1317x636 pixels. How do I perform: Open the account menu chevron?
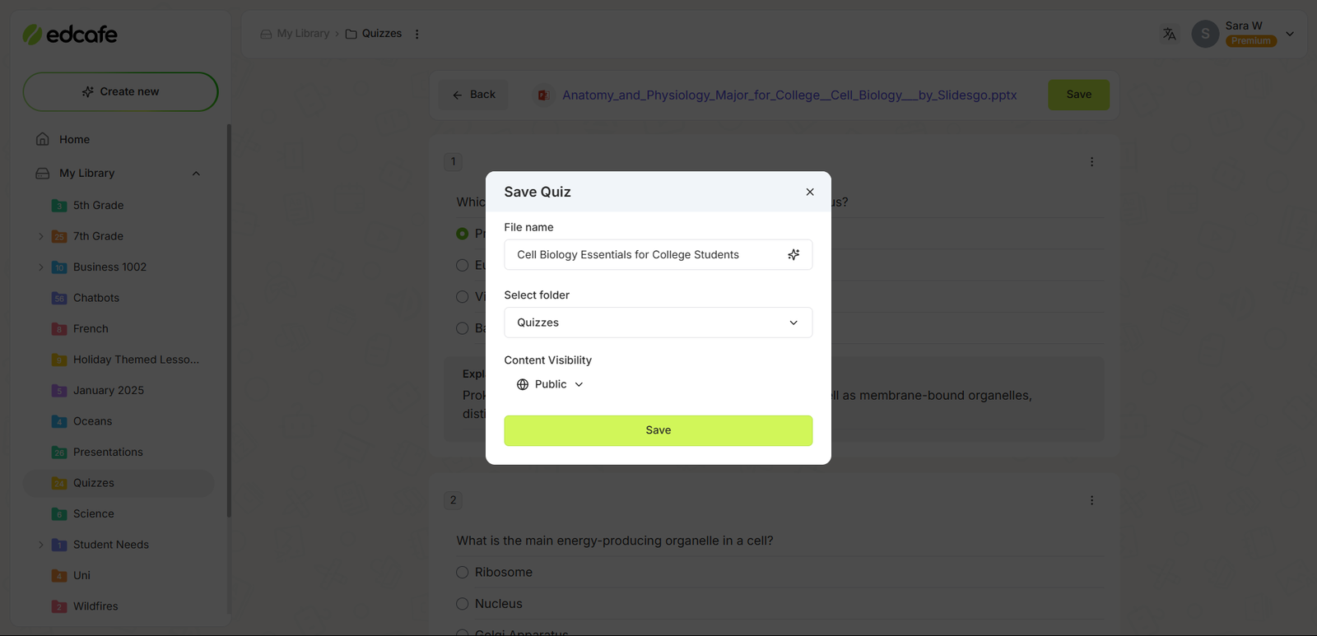tap(1290, 34)
